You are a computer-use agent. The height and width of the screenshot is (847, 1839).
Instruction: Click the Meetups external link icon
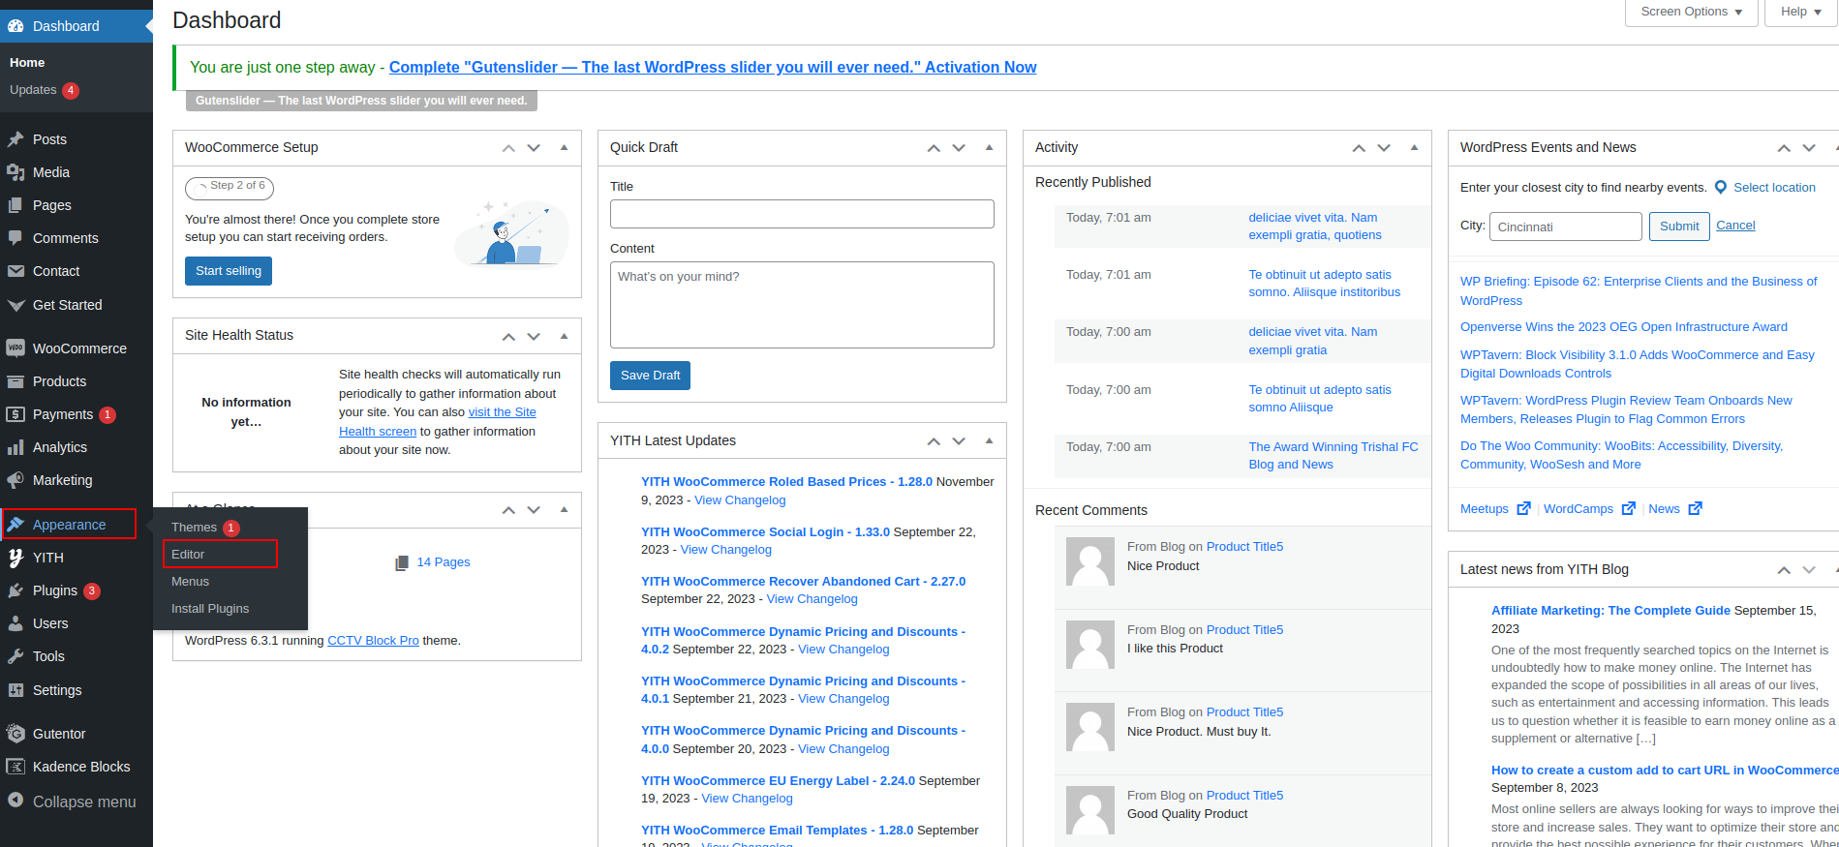click(x=1523, y=508)
